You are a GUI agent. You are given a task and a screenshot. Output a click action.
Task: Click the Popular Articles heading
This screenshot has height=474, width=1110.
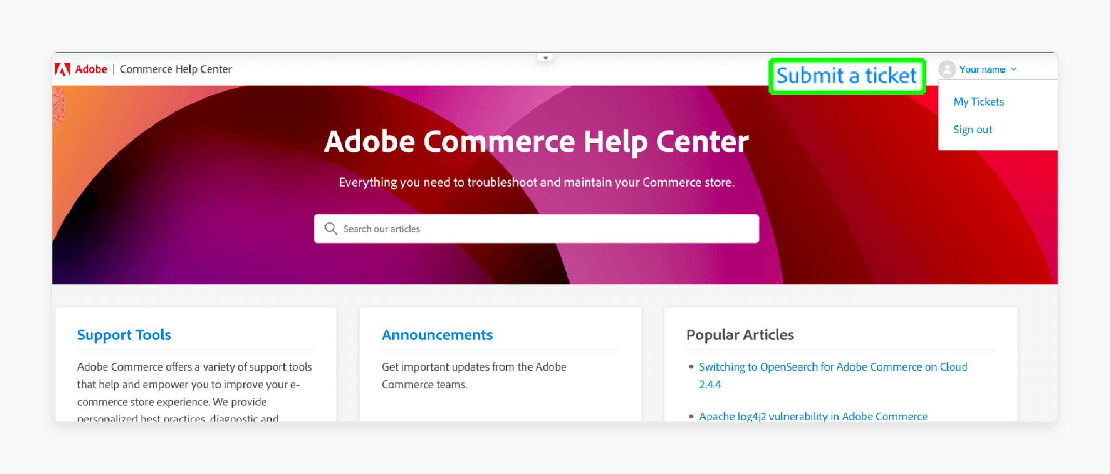pos(740,335)
